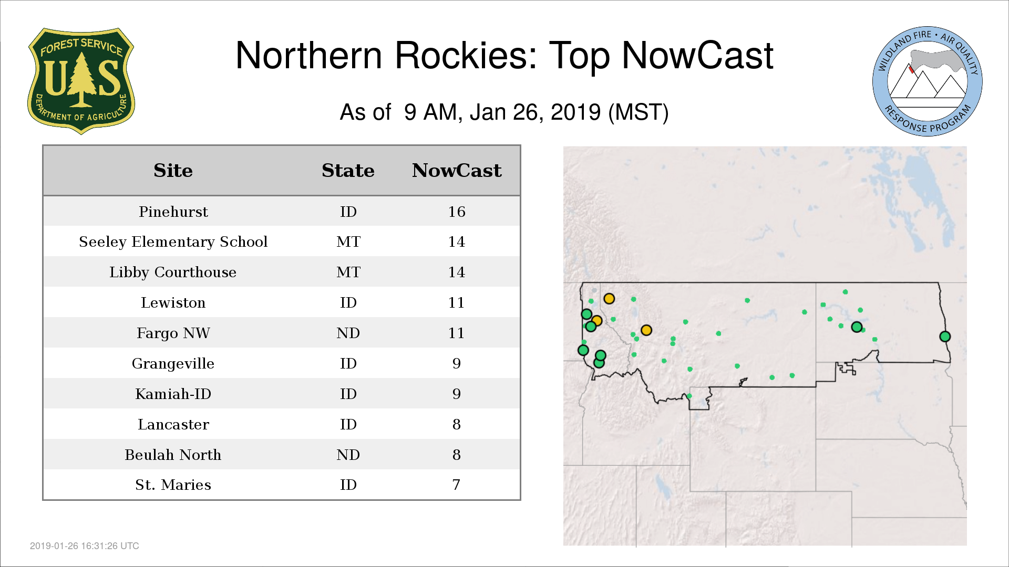Click the 'As of 9 AM, Jan 26' subtitle

coord(504,112)
